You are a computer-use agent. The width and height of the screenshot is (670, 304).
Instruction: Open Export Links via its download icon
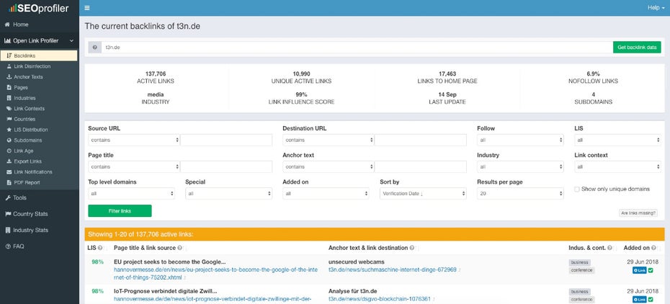[x=9, y=161]
